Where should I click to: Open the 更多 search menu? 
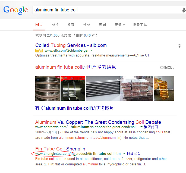click(x=119, y=25)
